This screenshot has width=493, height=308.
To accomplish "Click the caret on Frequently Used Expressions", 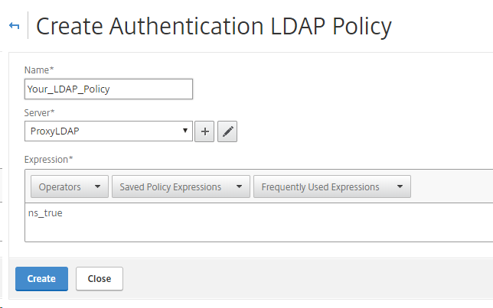I will 400,186.
